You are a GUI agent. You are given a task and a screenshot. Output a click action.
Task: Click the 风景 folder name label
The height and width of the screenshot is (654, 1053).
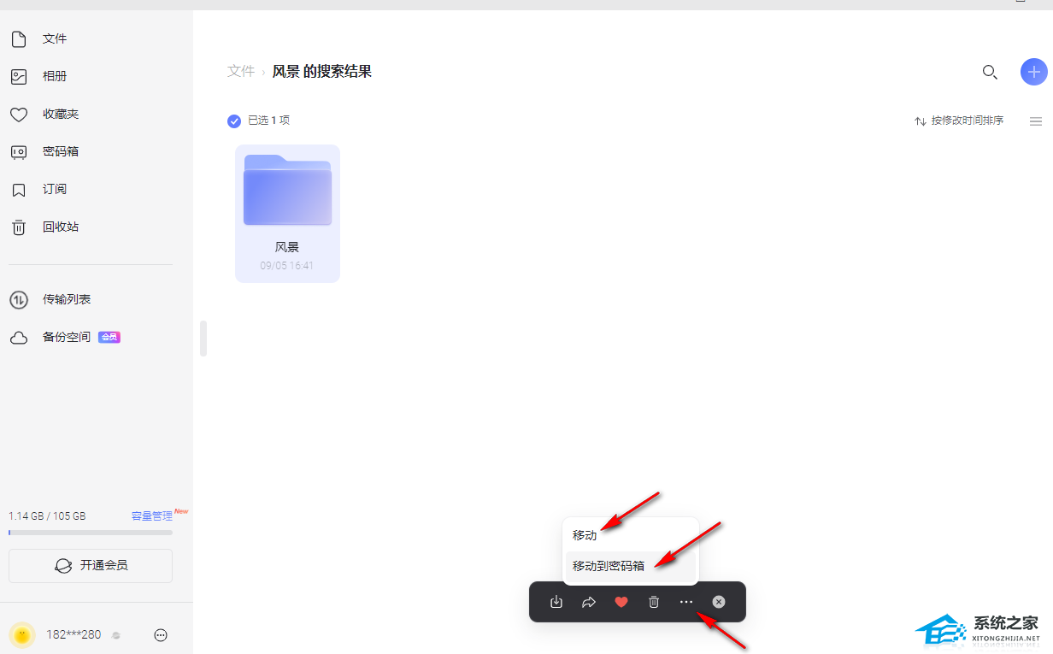point(287,247)
